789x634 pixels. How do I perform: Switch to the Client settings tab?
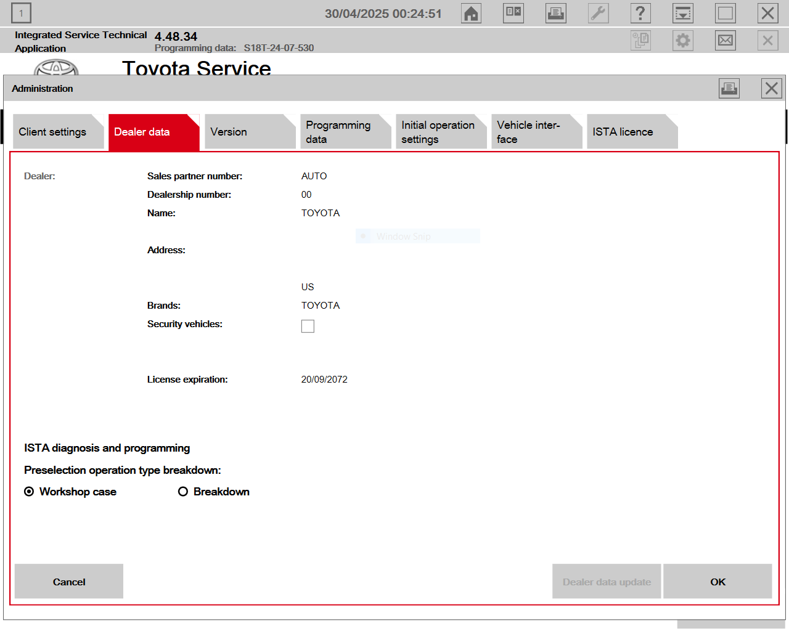(x=58, y=132)
